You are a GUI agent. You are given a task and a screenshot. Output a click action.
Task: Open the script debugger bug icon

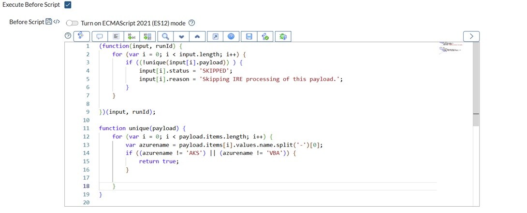coord(283,36)
